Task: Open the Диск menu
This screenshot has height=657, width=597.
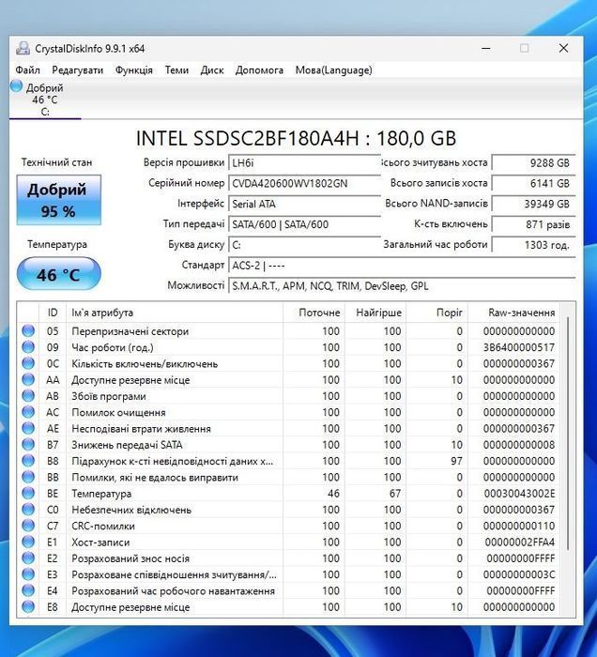Action: click(x=212, y=70)
